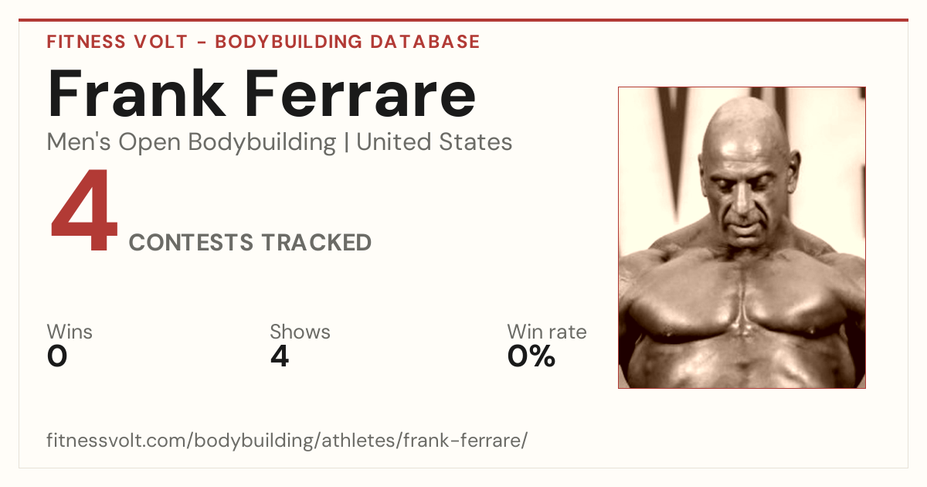Click the word TRACKED beside the count
927x487 pixels.
tap(315, 243)
